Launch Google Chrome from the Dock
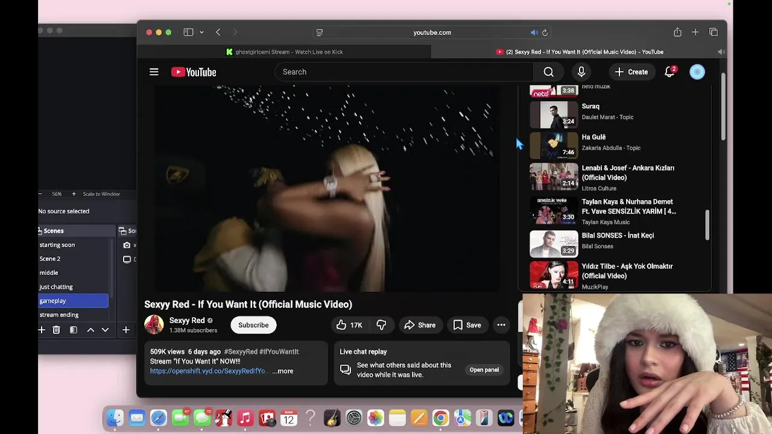 point(441,418)
